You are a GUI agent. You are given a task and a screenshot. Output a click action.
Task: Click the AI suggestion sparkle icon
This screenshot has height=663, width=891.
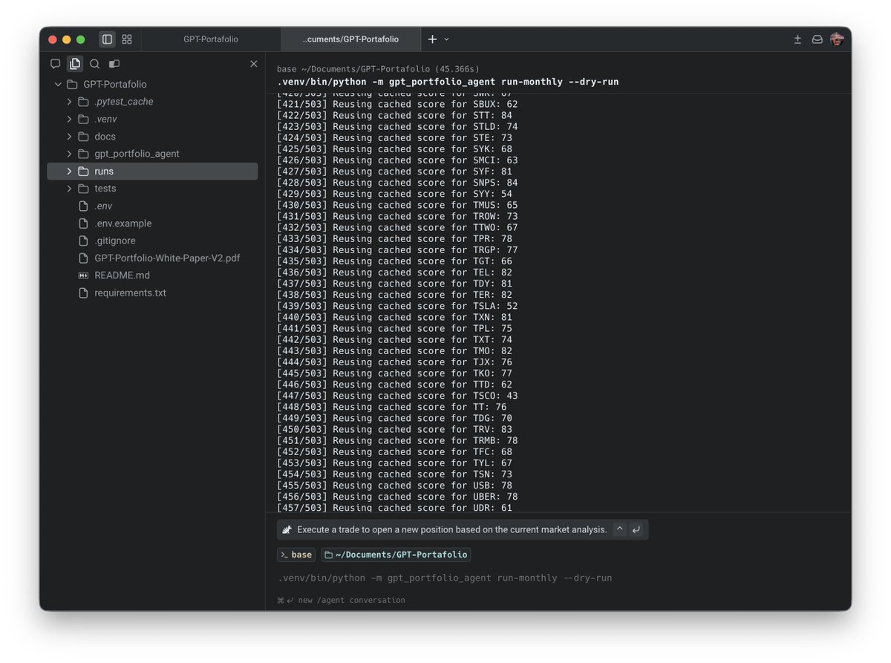pos(287,530)
